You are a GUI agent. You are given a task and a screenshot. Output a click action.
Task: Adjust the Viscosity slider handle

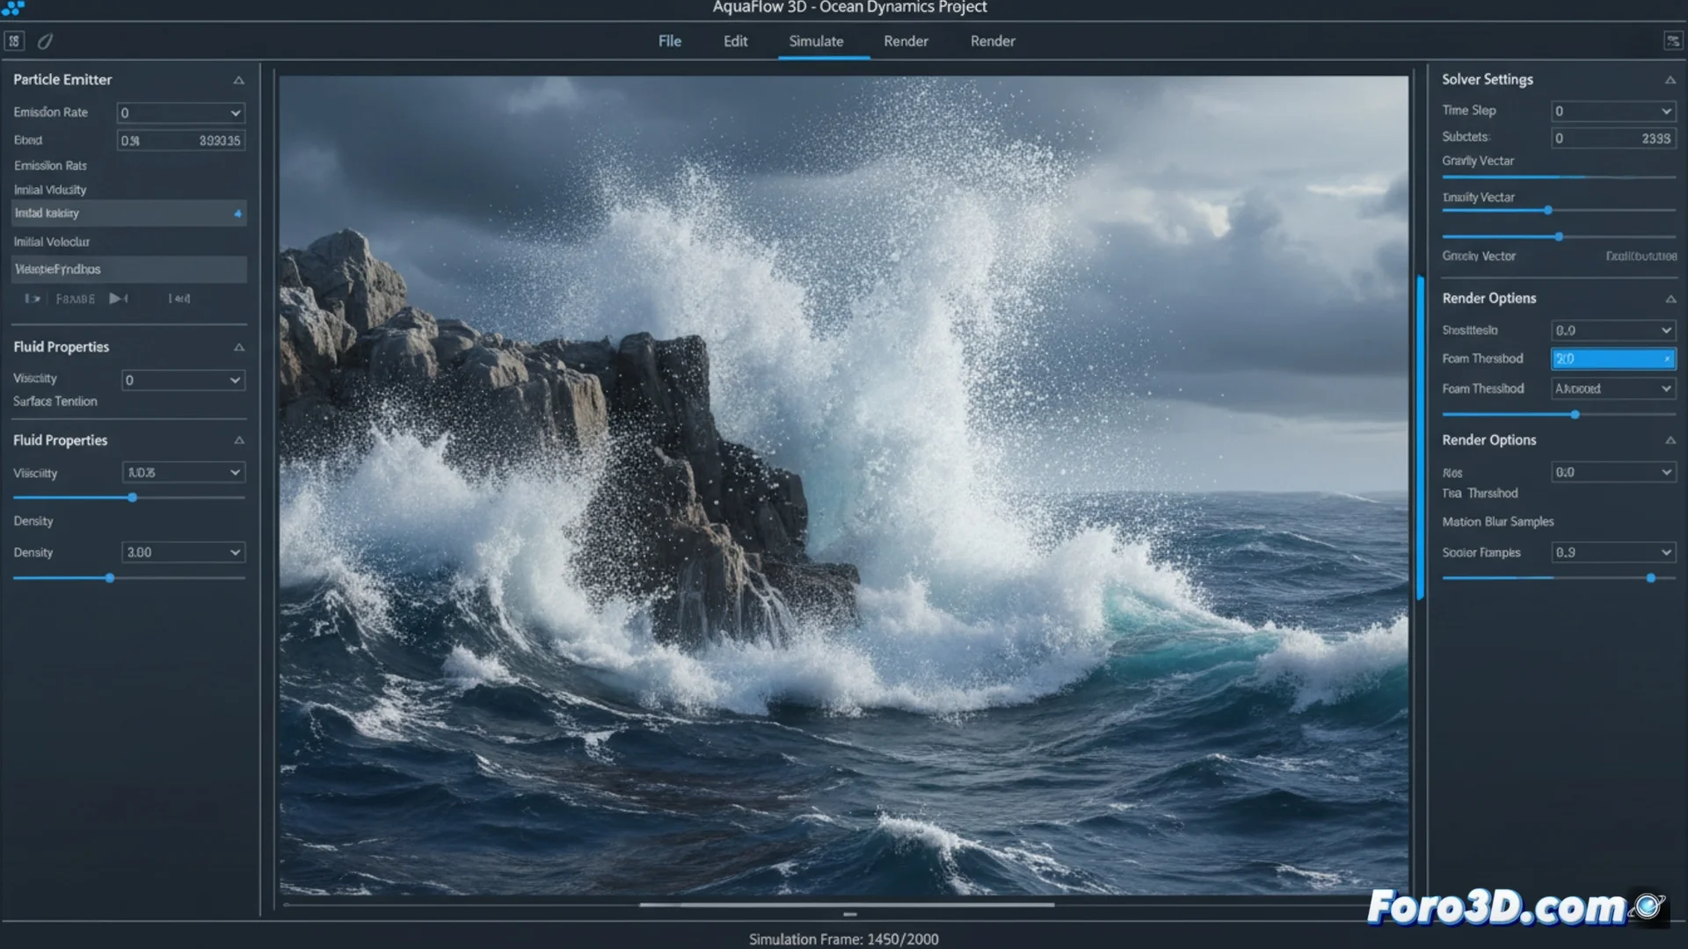[132, 497]
